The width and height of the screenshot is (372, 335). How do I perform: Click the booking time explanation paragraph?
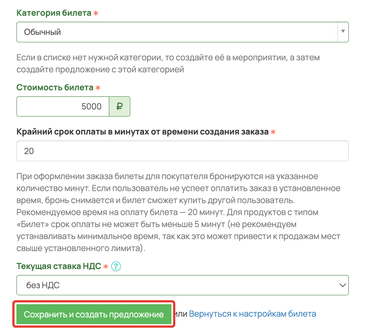(179, 212)
